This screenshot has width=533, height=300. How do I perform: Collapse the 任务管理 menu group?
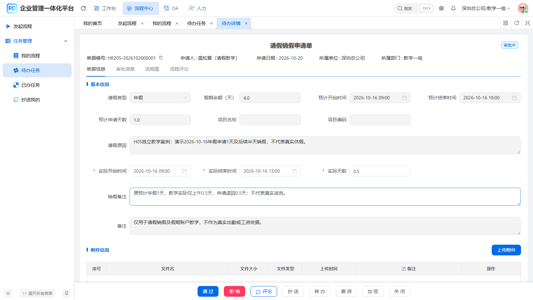pos(66,41)
